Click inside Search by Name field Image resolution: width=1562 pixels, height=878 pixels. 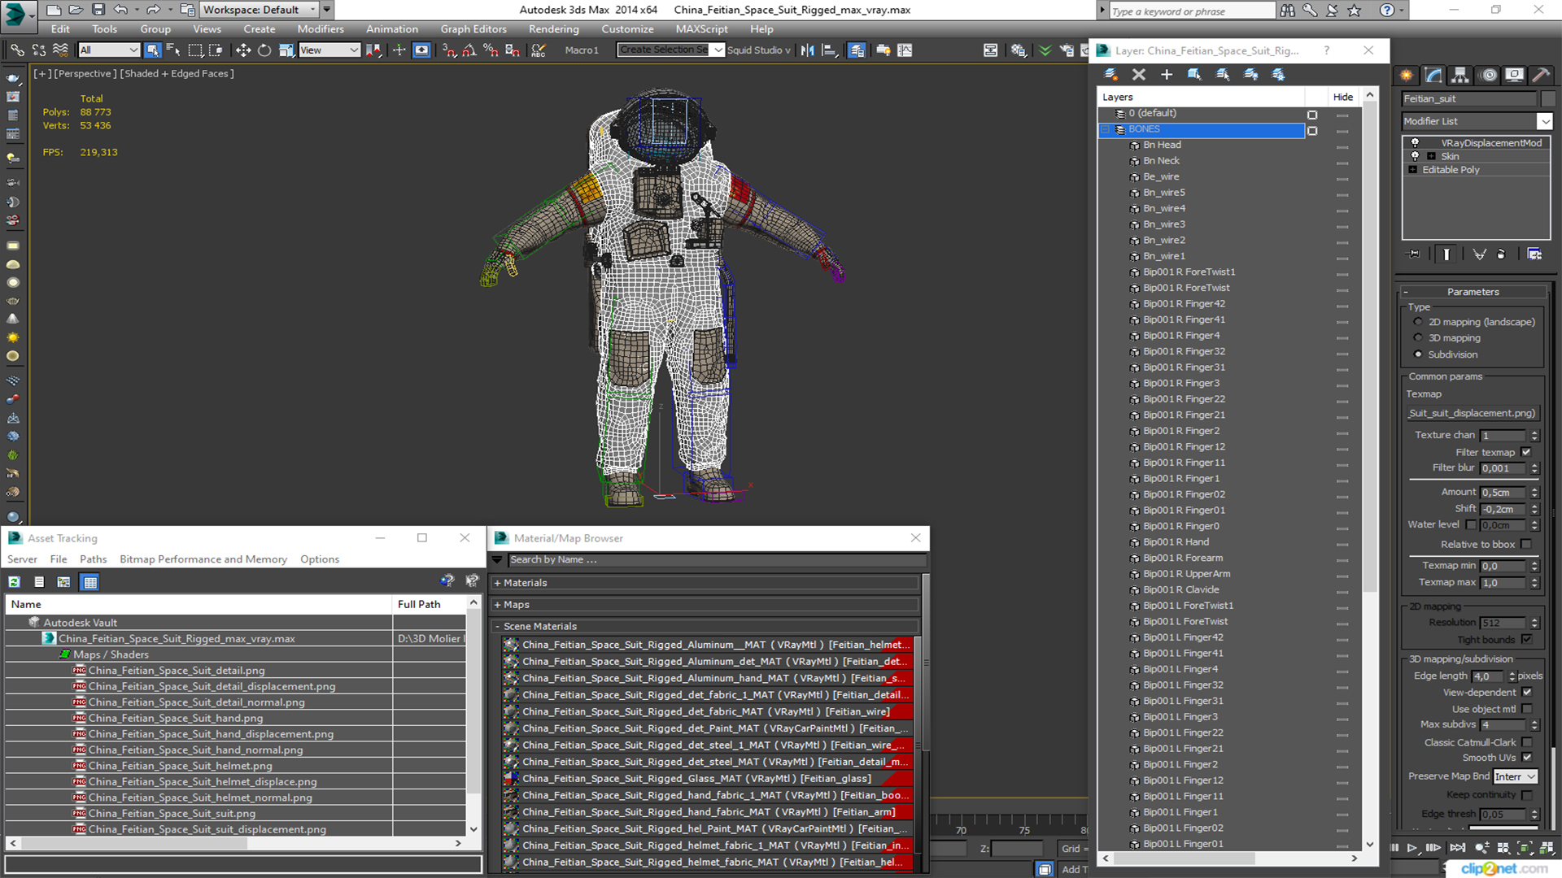click(716, 560)
